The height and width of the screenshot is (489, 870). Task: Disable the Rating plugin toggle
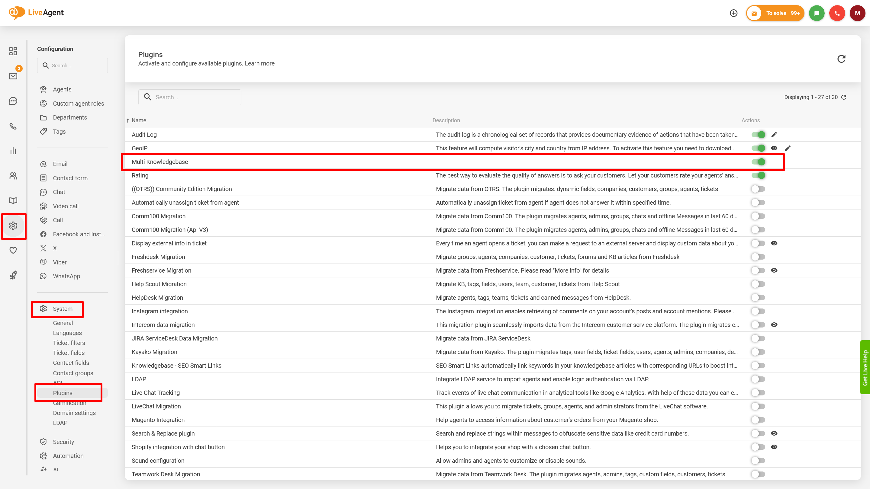click(x=758, y=175)
